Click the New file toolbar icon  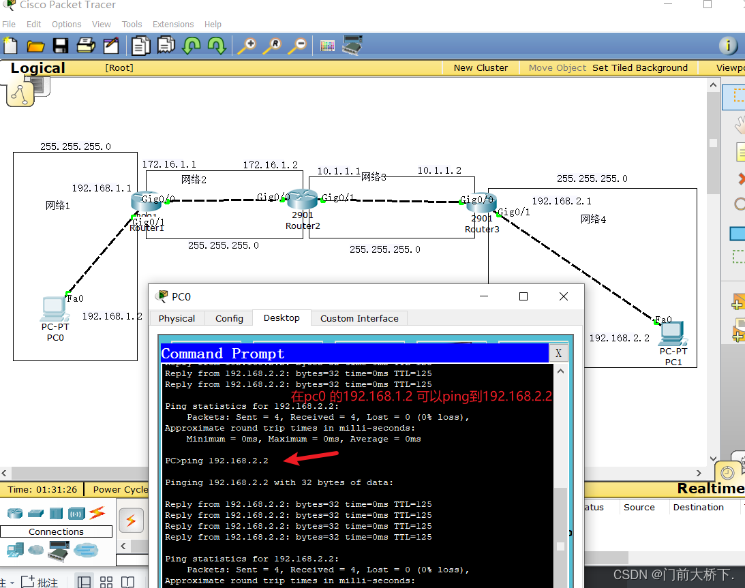(10, 46)
